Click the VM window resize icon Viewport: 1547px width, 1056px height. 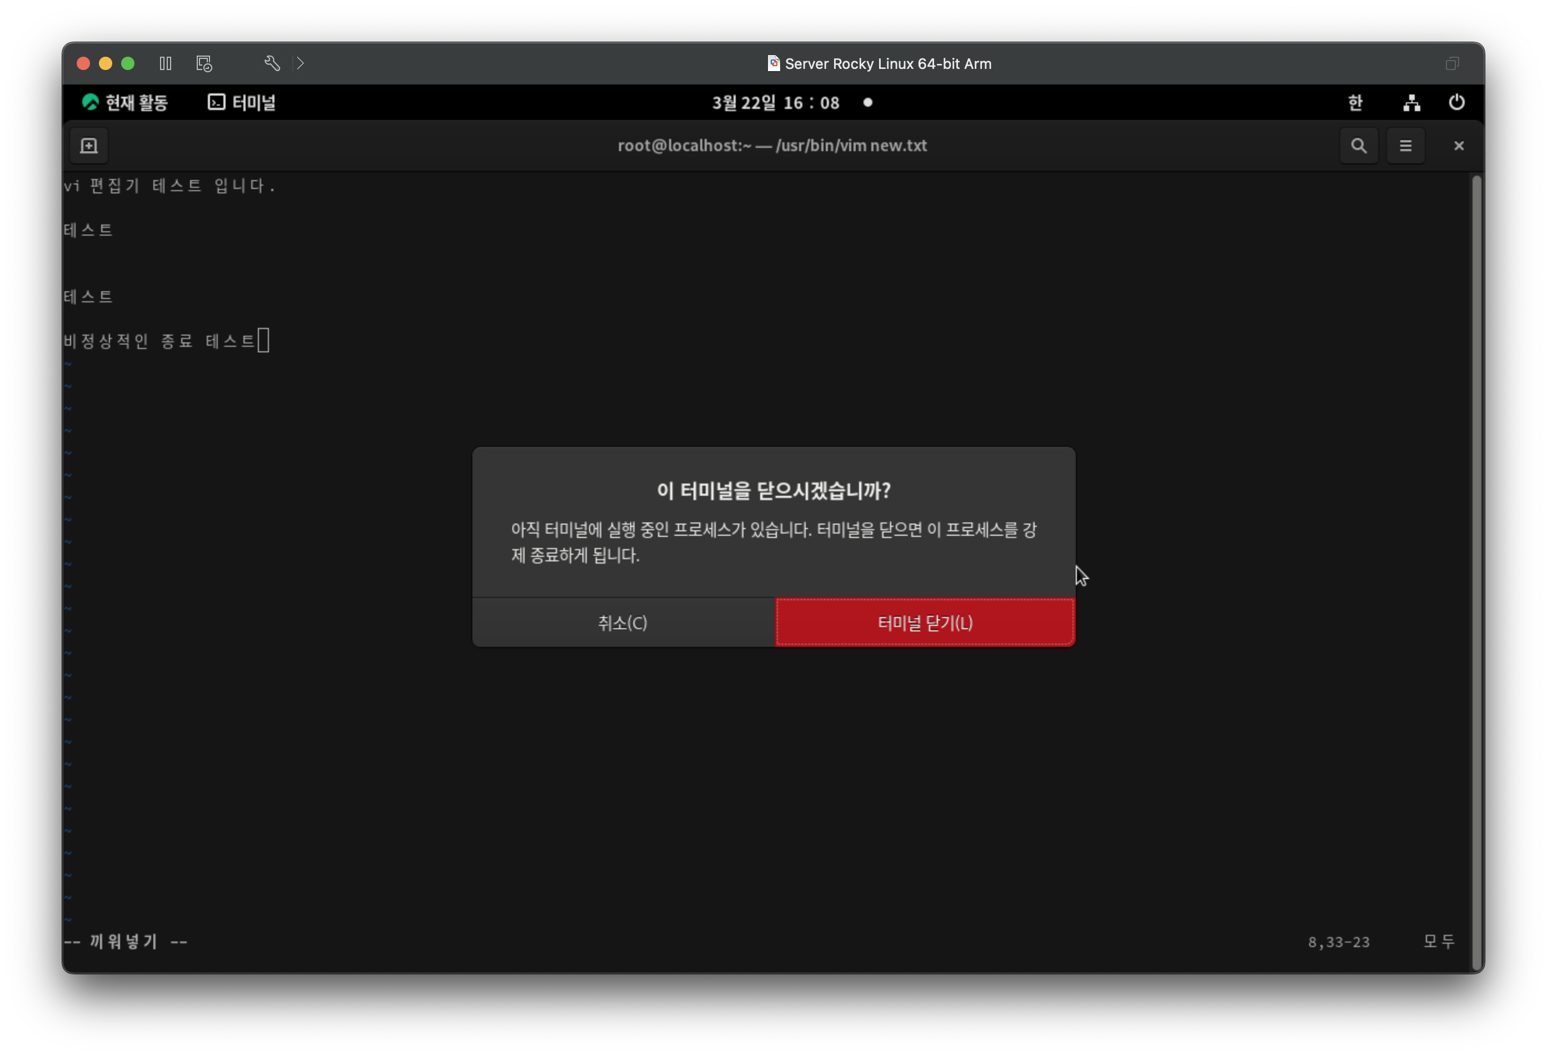pyautogui.click(x=1452, y=63)
